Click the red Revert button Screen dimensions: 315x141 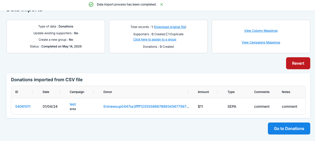(x=298, y=63)
